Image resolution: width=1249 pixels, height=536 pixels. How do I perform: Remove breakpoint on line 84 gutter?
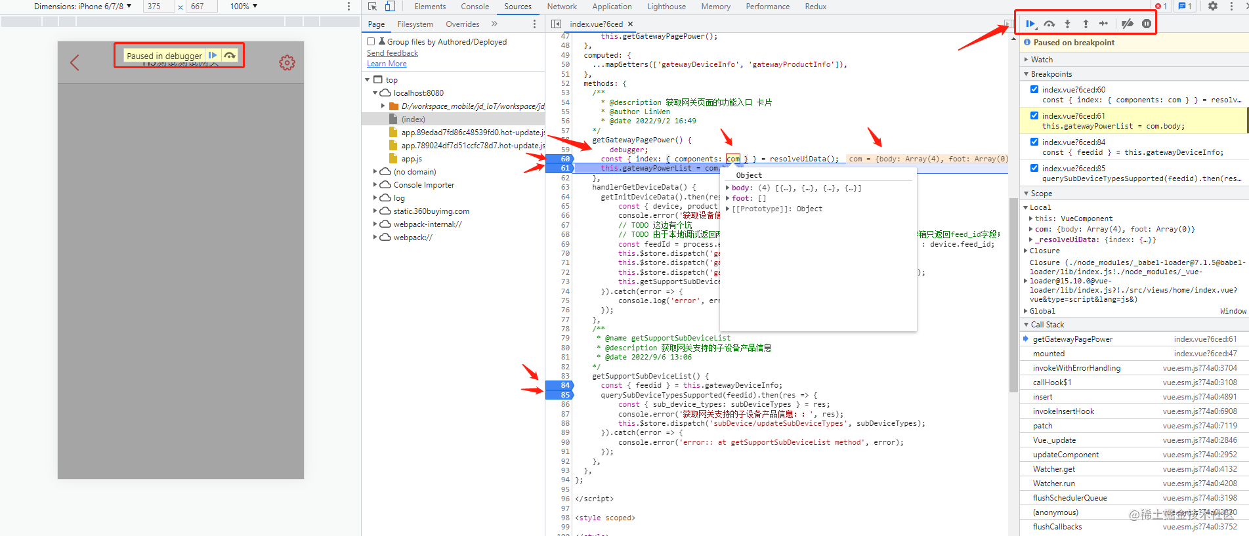pos(560,385)
